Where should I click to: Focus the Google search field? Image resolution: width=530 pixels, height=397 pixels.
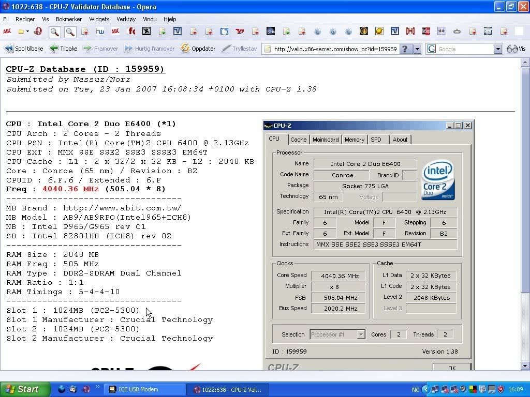(x=465, y=49)
